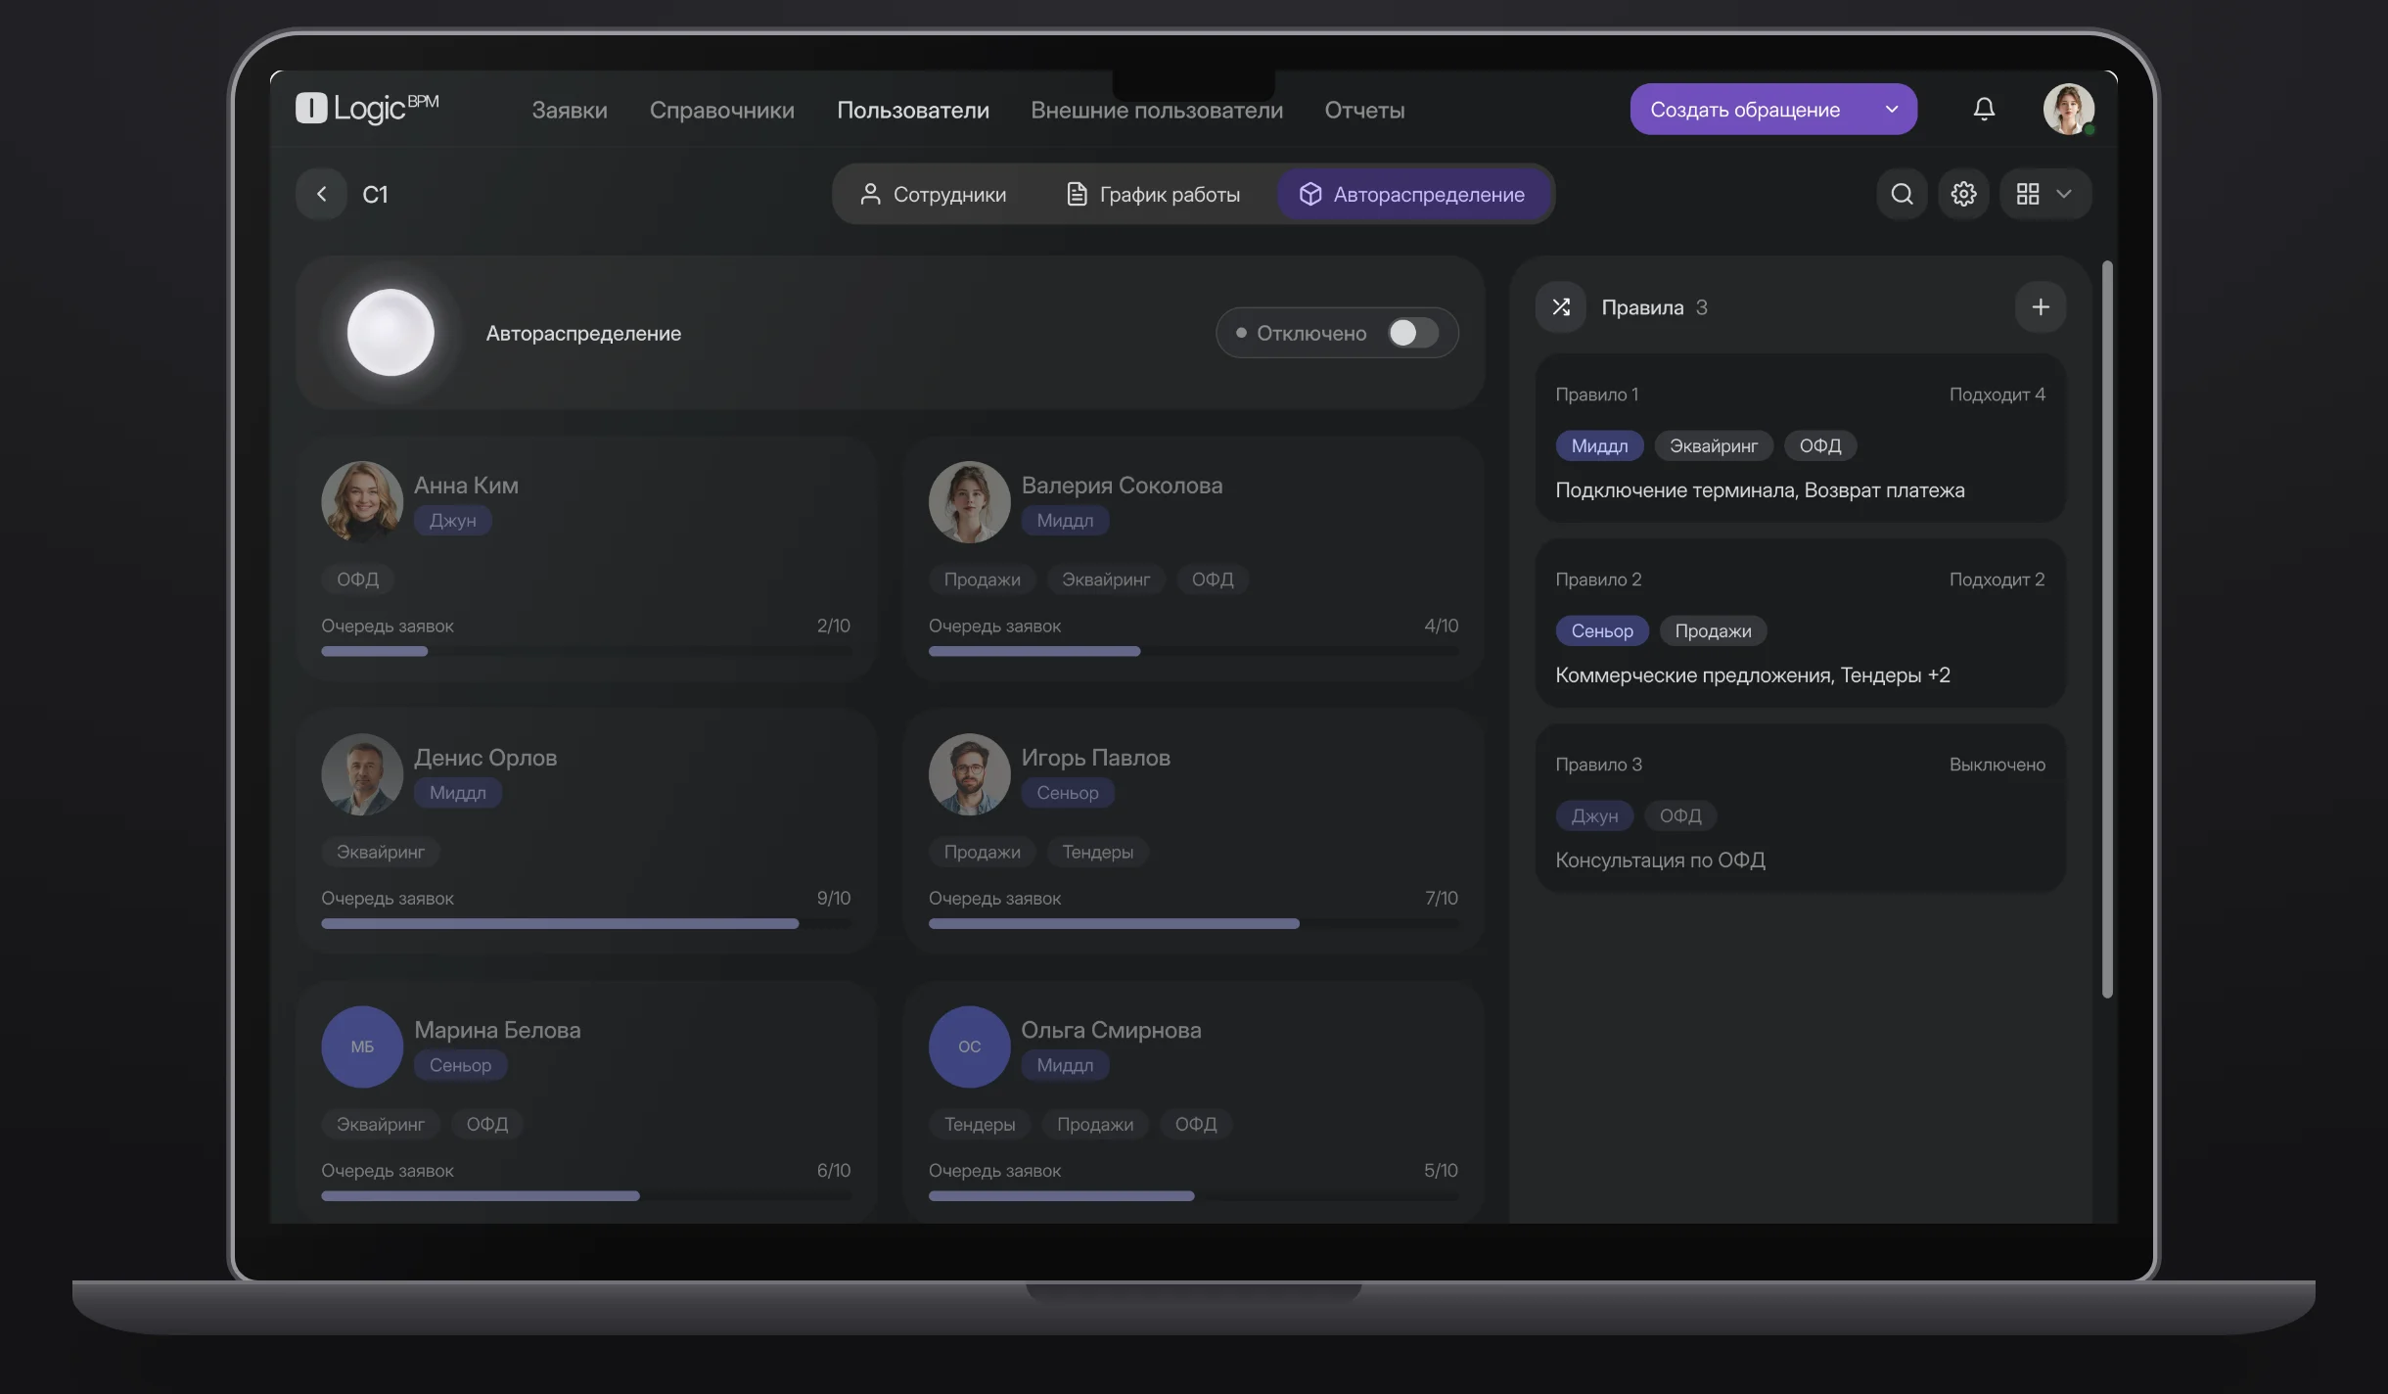Click the Продажи tag under Ольга Смирнова
The height and width of the screenshot is (1394, 2388).
pos(1095,1124)
